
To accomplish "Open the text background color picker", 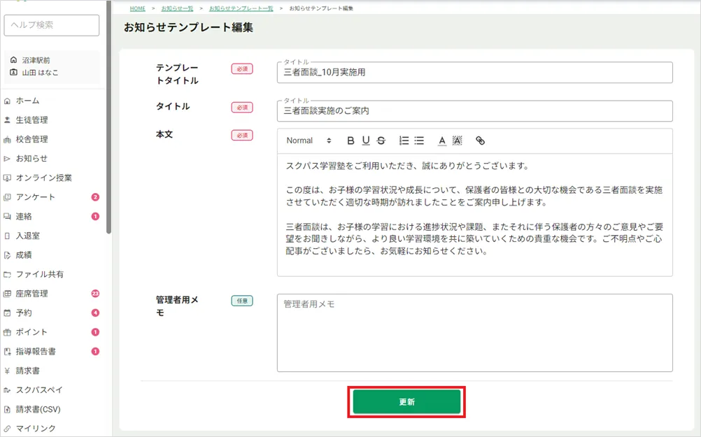I will pos(457,141).
